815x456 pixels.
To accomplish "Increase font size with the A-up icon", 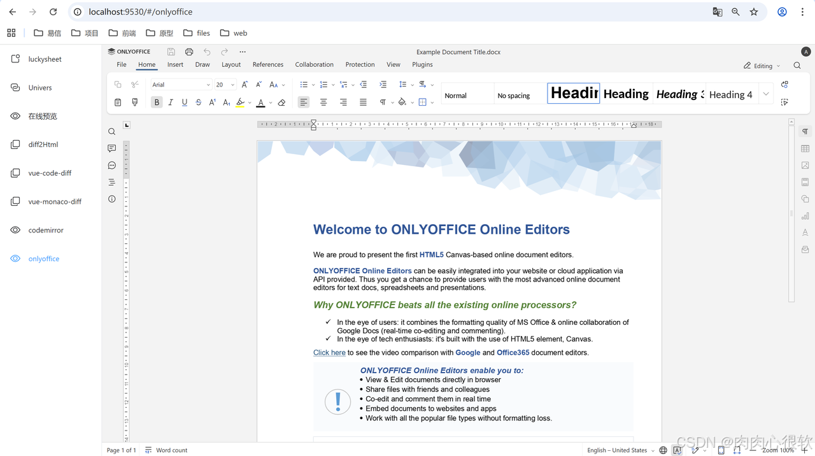I will pyautogui.click(x=244, y=85).
